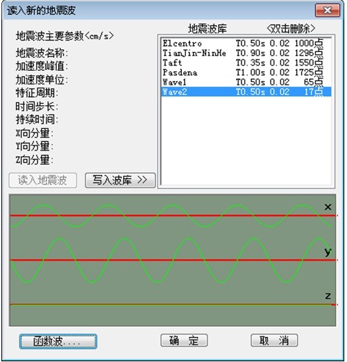
Task: Click the Y向分量 label
Action: click(34, 147)
